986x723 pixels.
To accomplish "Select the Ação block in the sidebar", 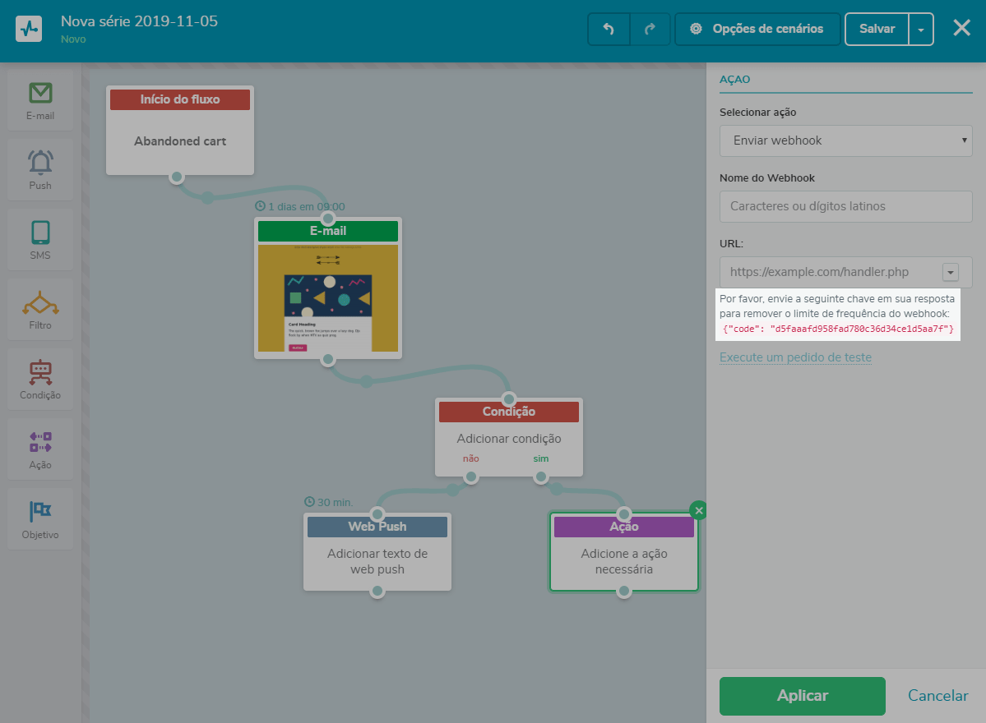I will pyautogui.click(x=39, y=448).
